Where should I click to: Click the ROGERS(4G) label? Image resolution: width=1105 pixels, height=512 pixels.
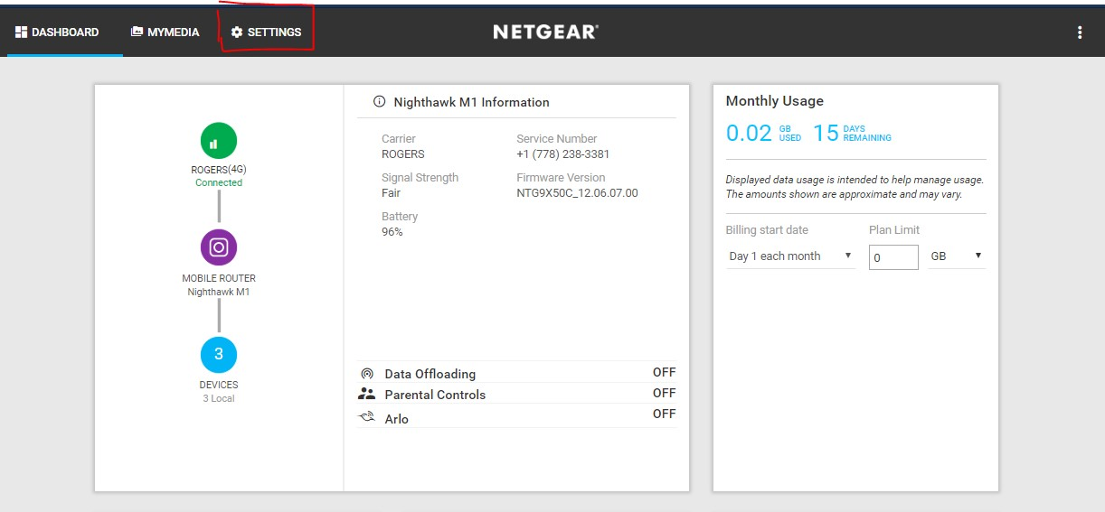[x=219, y=170]
